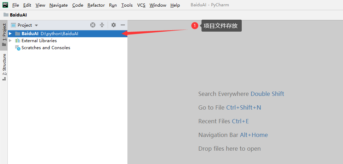Click BaiduAI in the navigation bar
This screenshot has width=343, height=164.
18,15
